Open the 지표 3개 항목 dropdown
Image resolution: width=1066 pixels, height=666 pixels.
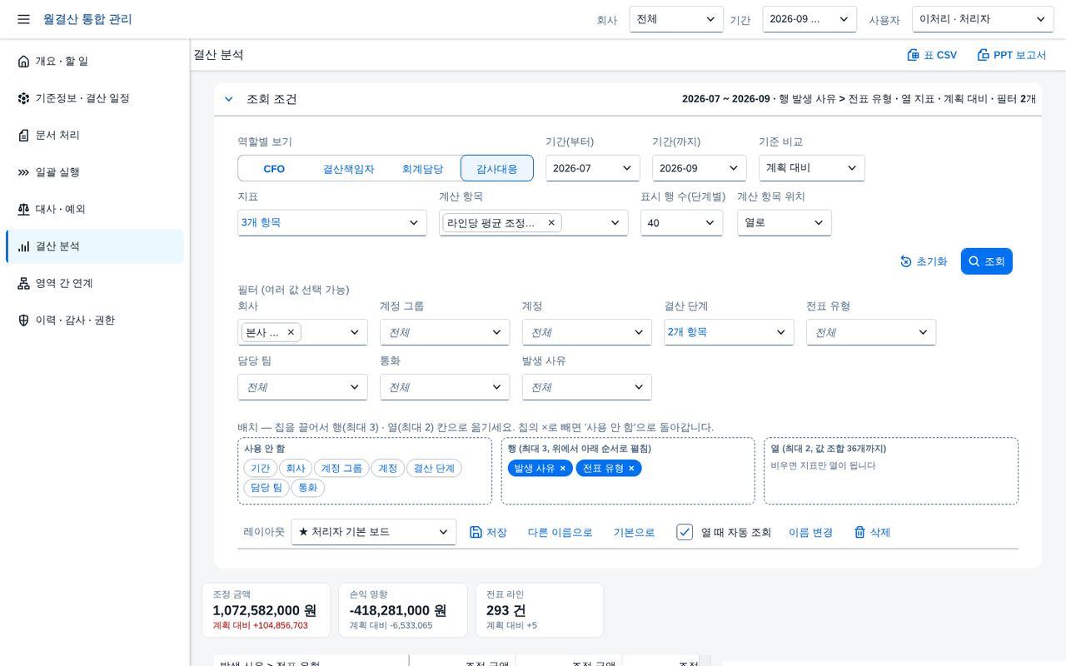332,223
